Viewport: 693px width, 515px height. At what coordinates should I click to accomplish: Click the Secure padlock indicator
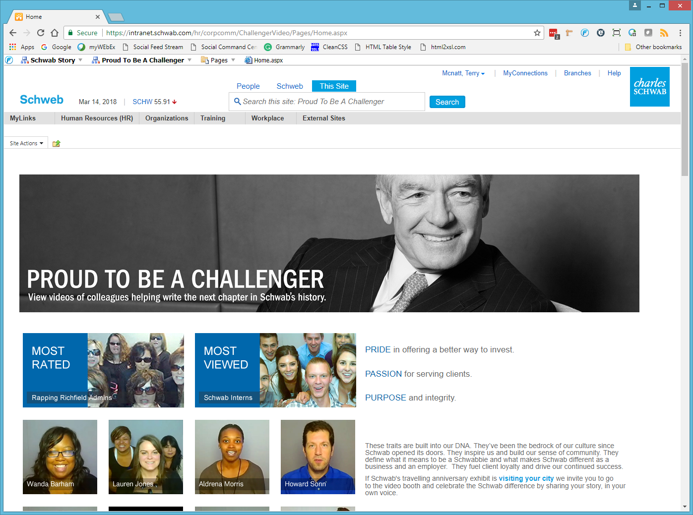(82, 33)
